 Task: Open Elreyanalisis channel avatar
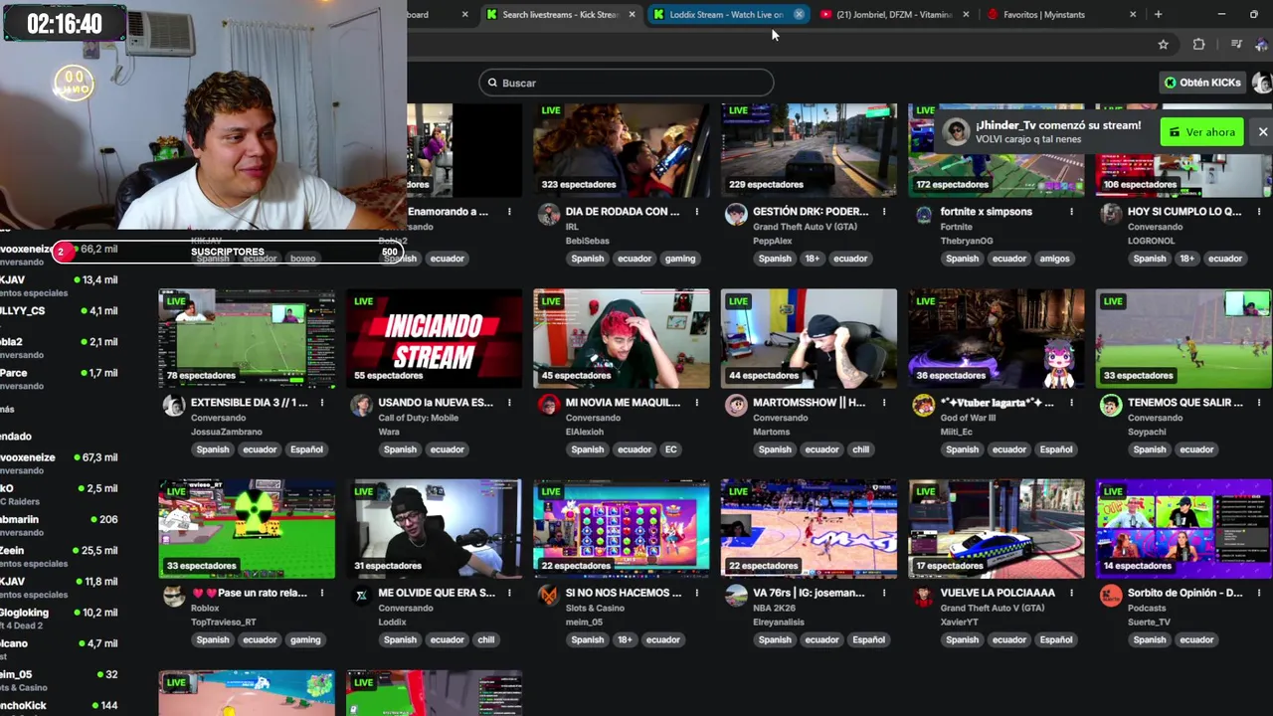coord(736,596)
